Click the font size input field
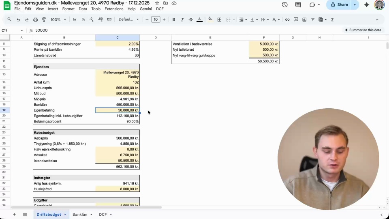 (156, 19)
